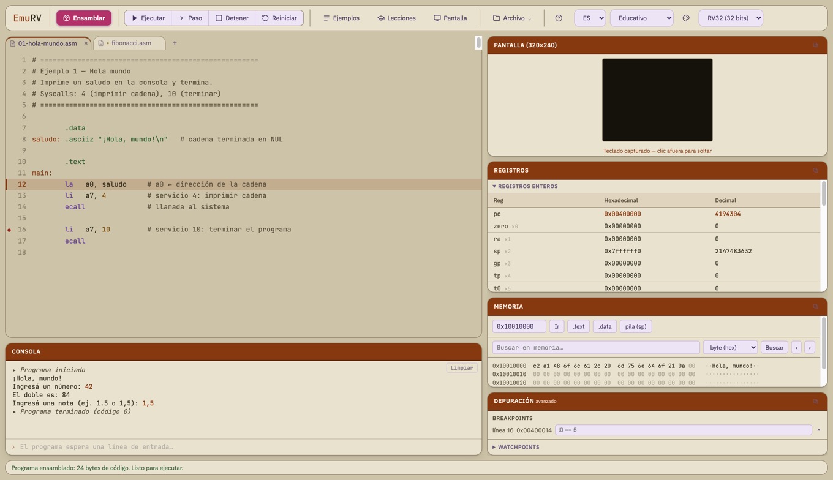Pop out the Pantalla panel icon
Screen dimensions: 833x480
pyautogui.click(x=815, y=45)
